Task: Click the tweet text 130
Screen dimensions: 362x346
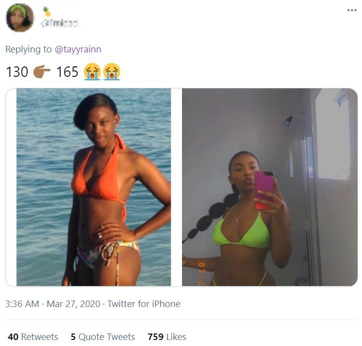Action: point(17,72)
